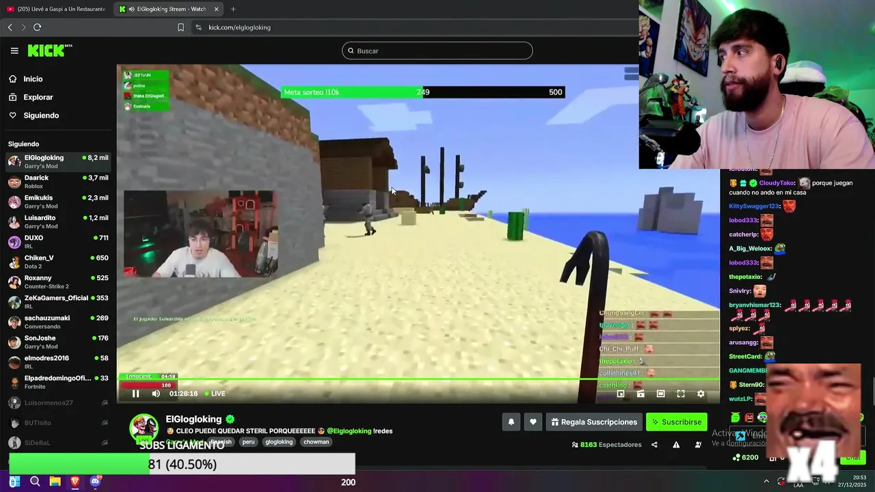Reload the page

37,27
